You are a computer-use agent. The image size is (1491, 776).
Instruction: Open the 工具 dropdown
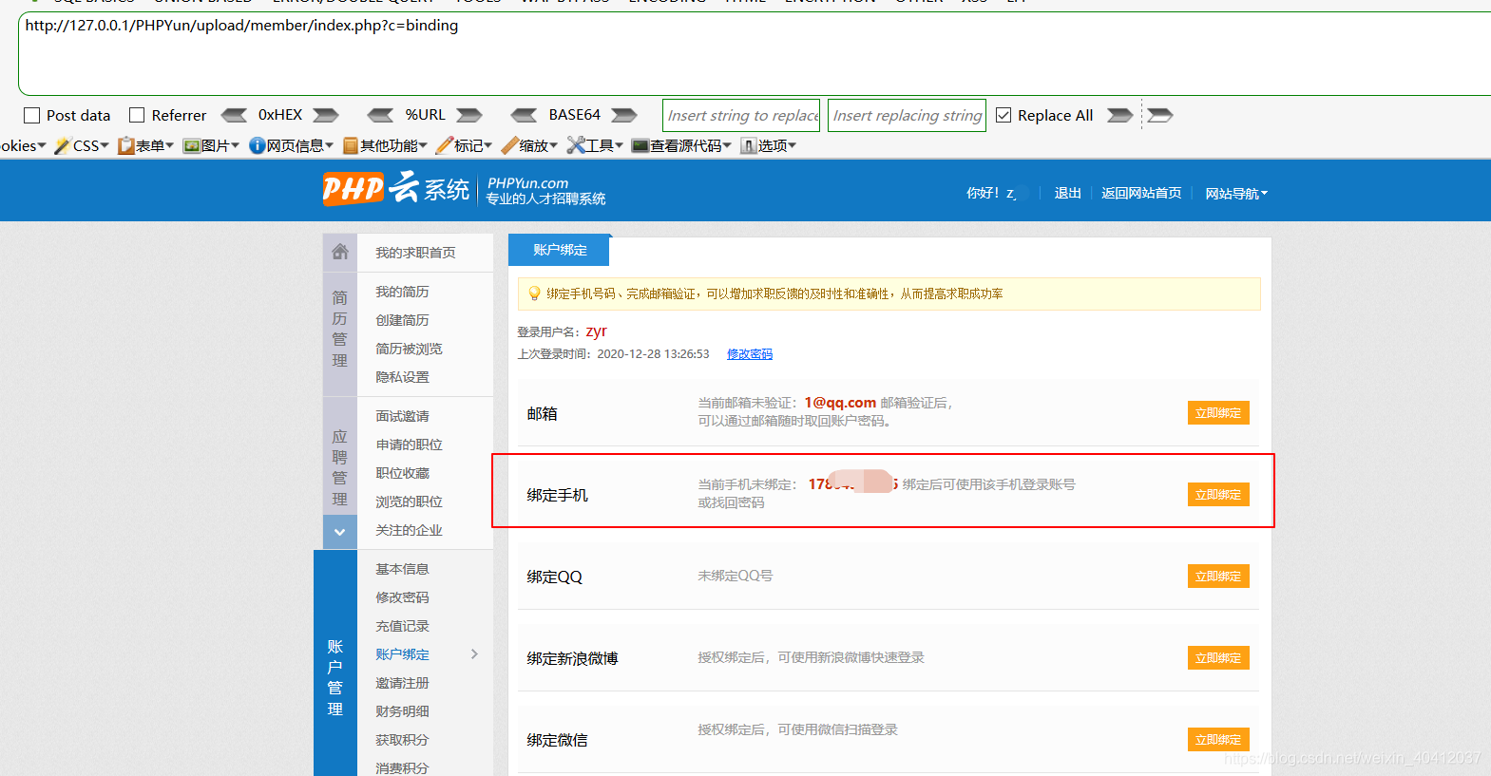pyautogui.click(x=595, y=145)
